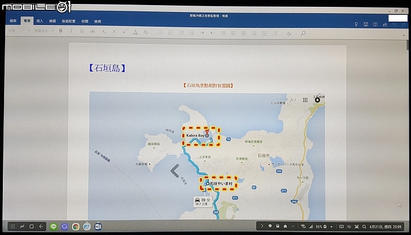Click the apps grid icon on map

(x=305, y=100)
